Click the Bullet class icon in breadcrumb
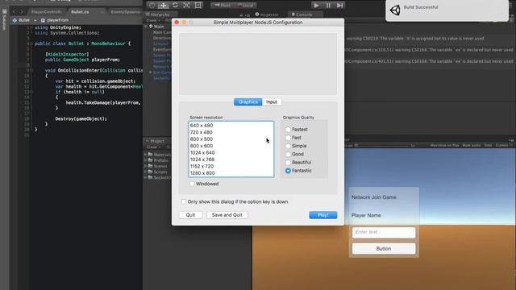The width and height of the screenshot is (516, 290). (15, 20)
